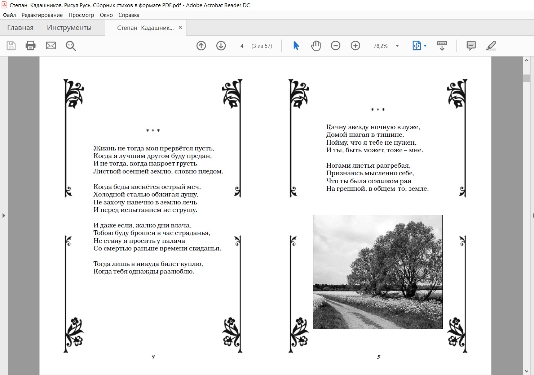Click the Send by email envelope icon
The width and height of the screenshot is (534, 375).
51,46
